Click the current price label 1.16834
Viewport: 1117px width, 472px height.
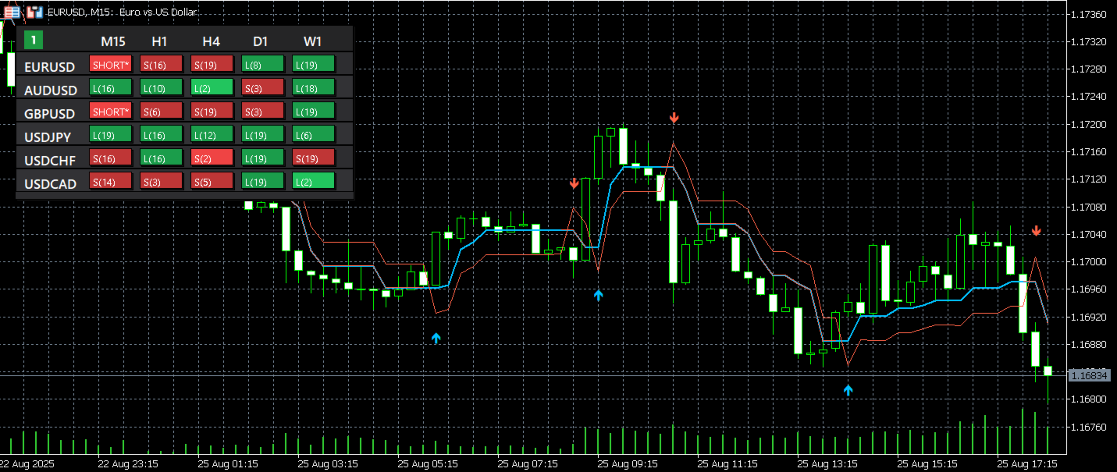click(1090, 375)
